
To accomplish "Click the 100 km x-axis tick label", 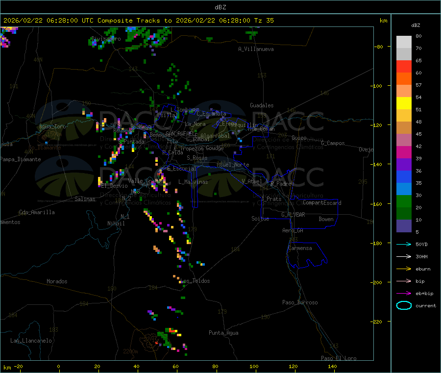I will pyautogui.click(x=254, y=366).
